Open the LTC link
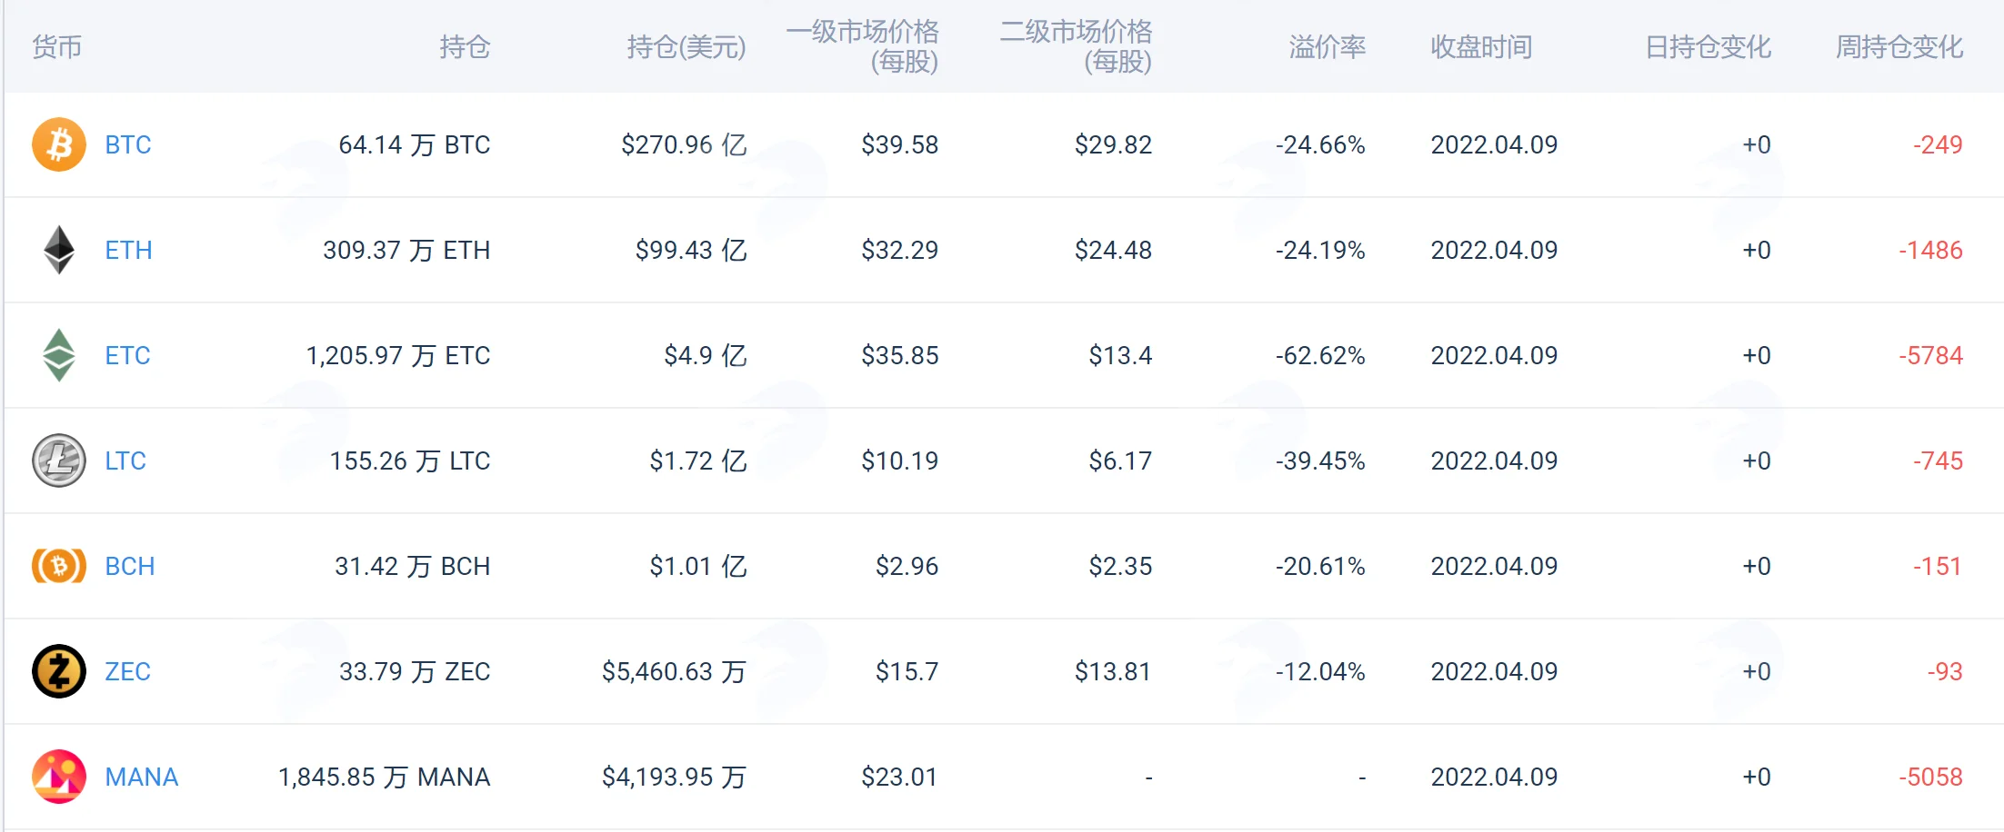 (x=125, y=461)
